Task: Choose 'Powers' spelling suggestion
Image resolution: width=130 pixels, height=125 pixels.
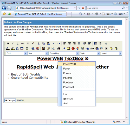Action: pos(77,73)
